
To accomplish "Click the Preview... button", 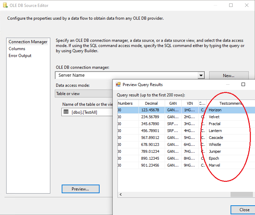I will (80, 189).
